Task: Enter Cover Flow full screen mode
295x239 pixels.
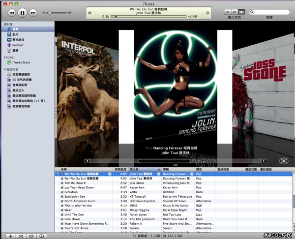Action: pyautogui.click(x=284, y=161)
